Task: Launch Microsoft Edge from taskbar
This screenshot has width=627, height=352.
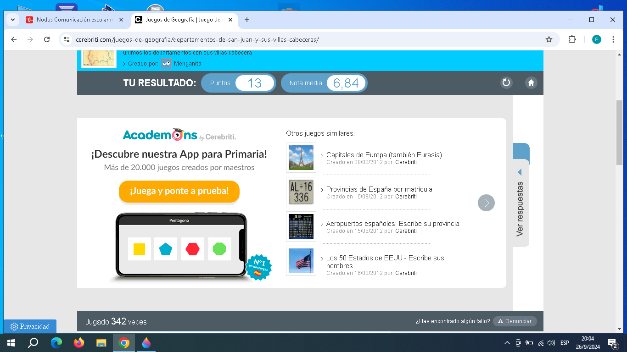Action: [56, 343]
